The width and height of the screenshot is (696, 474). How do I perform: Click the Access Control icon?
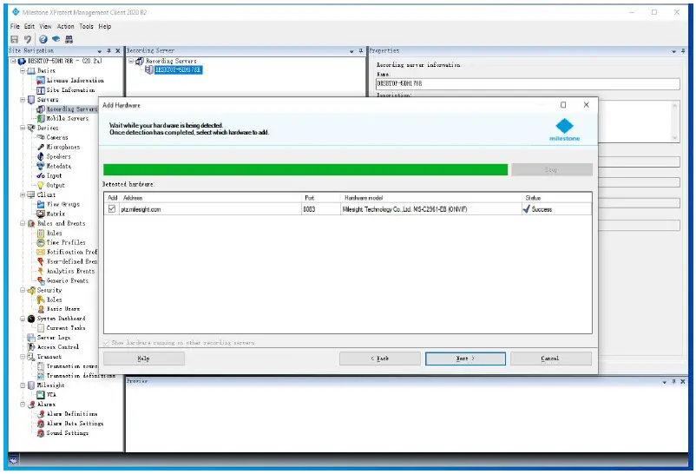(31, 347)
